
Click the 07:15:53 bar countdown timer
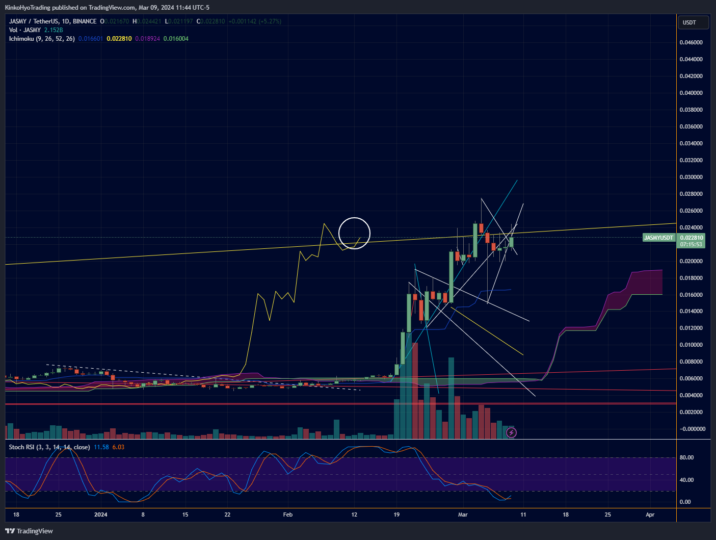[x=691, y=244]
